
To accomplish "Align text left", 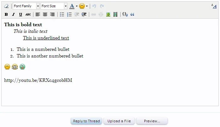I will (x=38, y=14).
